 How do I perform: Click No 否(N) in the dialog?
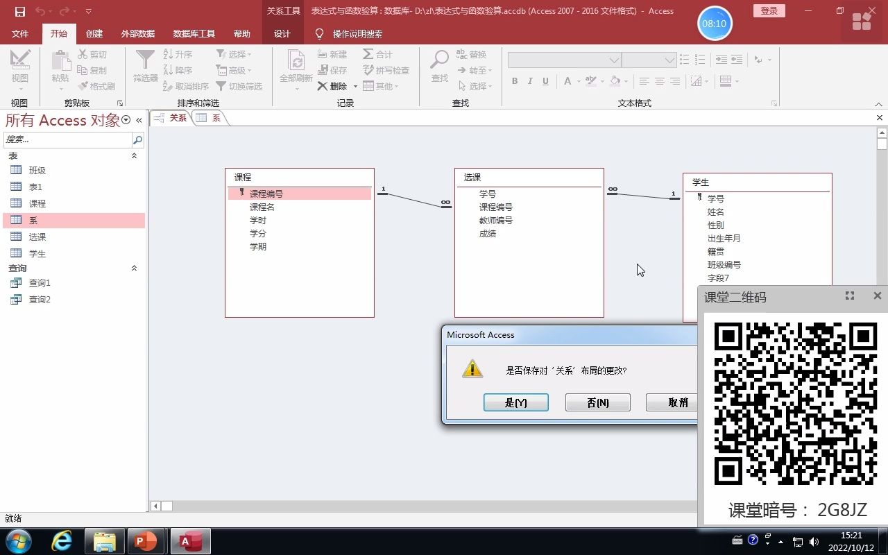click(x=598, y=402)
